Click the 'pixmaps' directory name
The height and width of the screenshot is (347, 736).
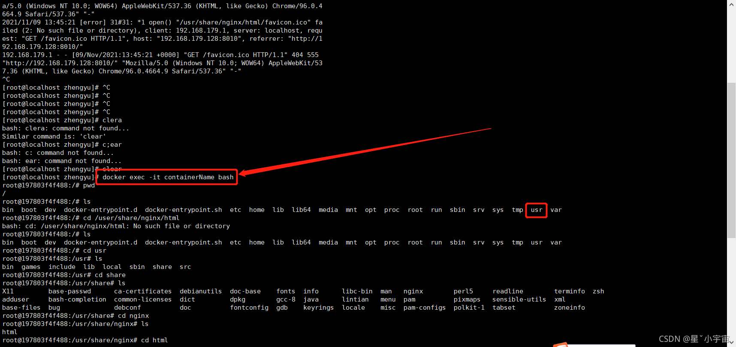467,299
